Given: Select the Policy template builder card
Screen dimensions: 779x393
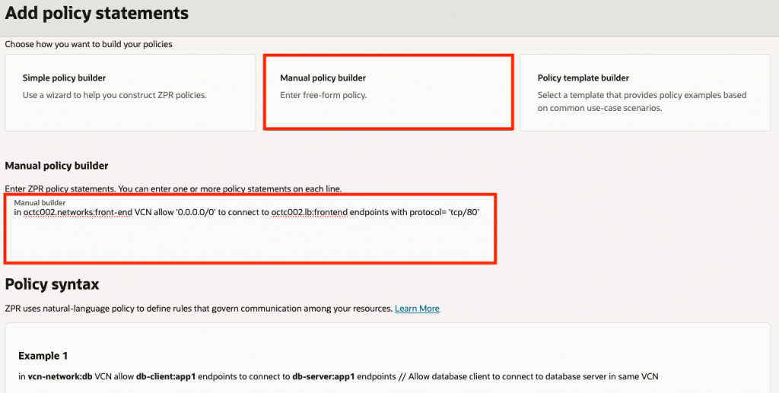Looking at the screenshot, I should [645, 93].
